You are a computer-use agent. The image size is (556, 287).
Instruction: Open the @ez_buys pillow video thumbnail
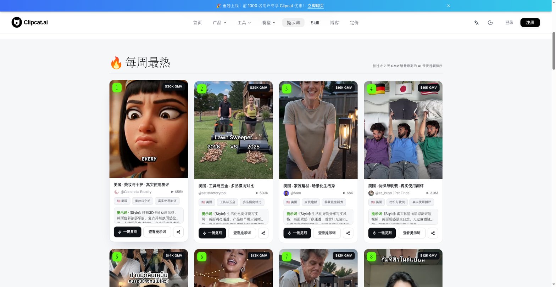coord(403,130)
